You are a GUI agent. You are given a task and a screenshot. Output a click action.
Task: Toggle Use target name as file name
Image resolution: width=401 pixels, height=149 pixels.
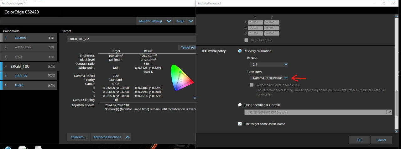click(x=240, y=124)
